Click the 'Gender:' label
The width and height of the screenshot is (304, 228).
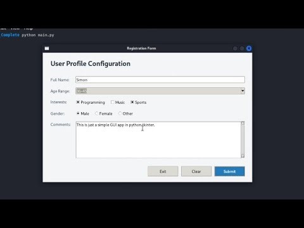pos(58,113)
